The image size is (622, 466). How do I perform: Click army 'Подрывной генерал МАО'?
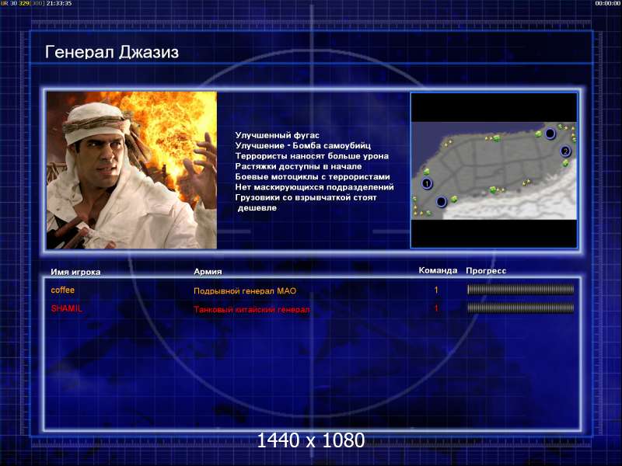pyautogui.click(x=245, y=290)
